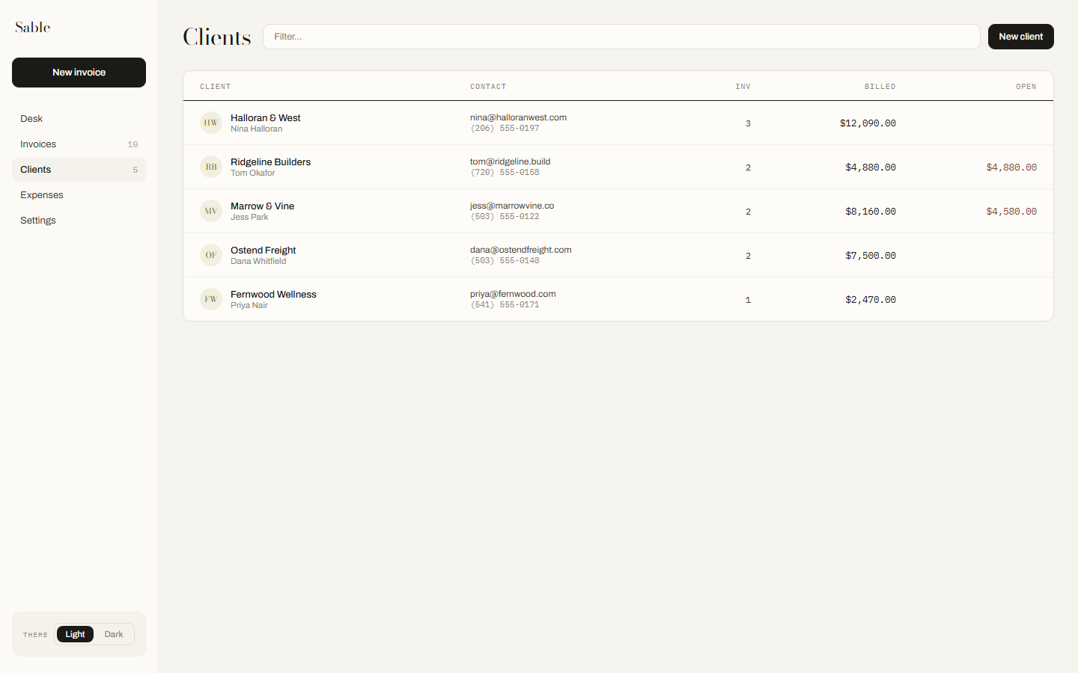Click Ridgeline Builders billed $4,880.00
The width and height of the screenshot is (1078, 673).
(871, 168)
